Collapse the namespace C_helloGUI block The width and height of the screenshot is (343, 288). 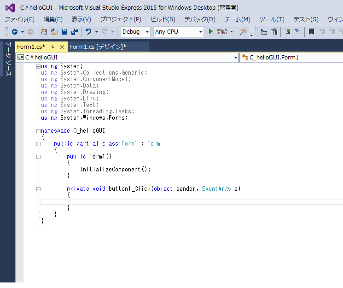38,131
